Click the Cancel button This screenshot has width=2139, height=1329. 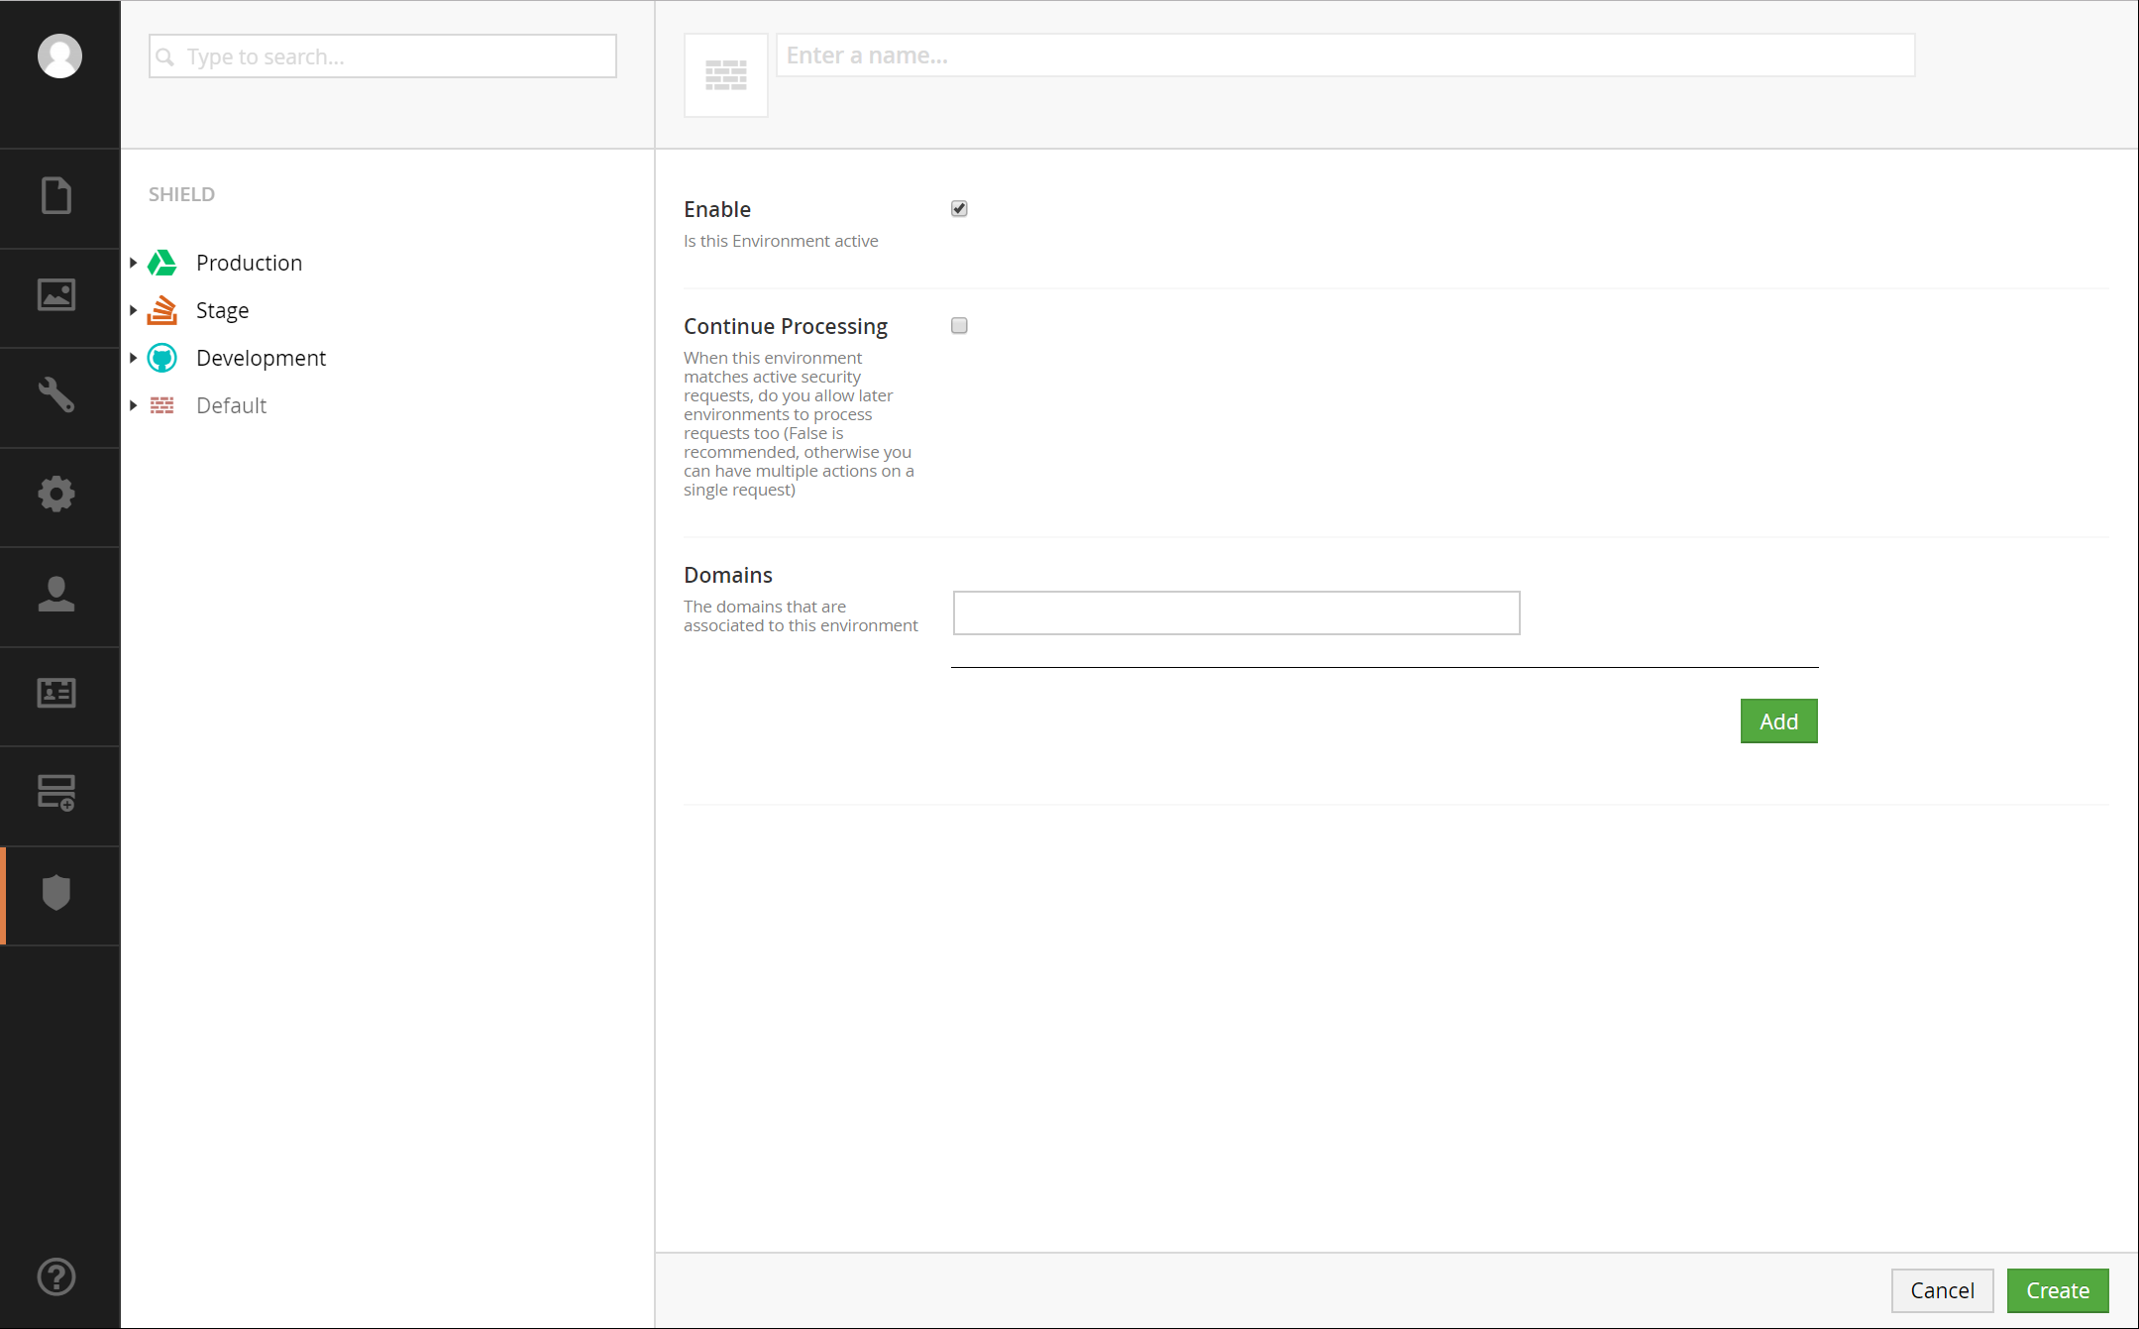pos(1942,1290)
